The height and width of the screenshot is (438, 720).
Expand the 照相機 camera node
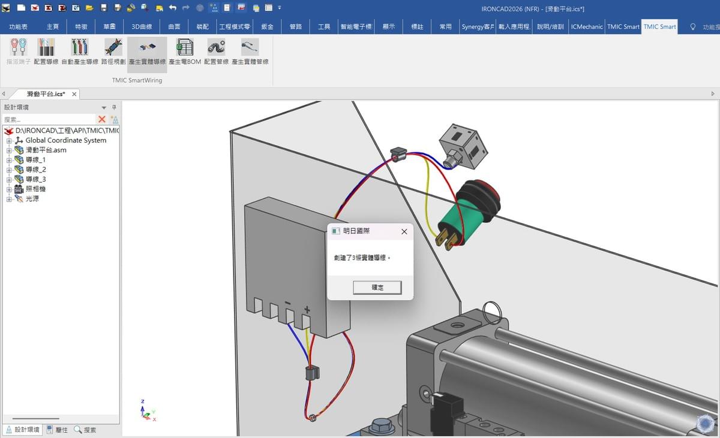pos(9,189)
